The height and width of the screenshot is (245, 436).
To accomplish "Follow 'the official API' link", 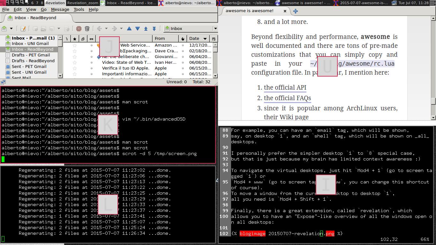I will click(x=285, y=87).
